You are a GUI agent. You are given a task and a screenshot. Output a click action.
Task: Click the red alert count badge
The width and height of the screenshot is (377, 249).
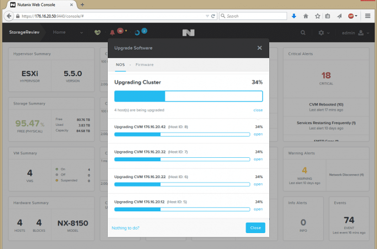pos(120,31)
